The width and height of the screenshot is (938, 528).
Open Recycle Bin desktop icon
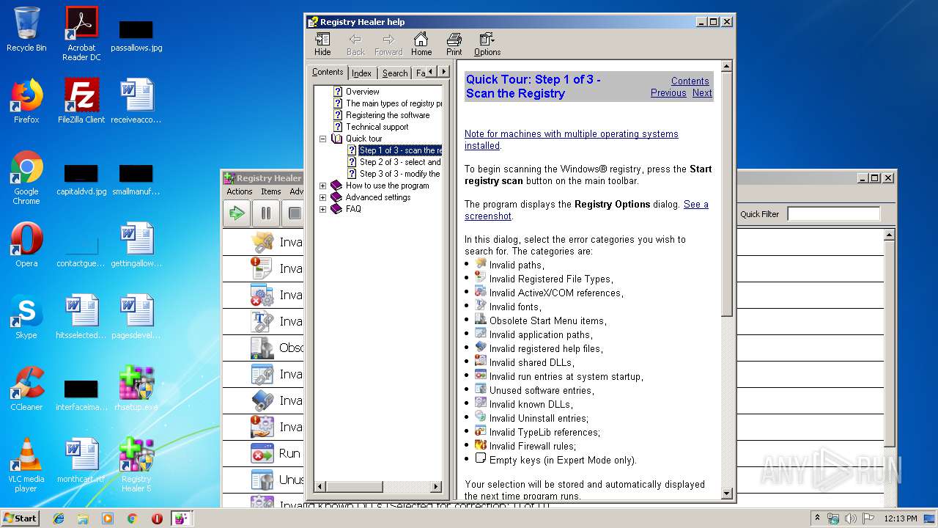[x=26, y=29]
